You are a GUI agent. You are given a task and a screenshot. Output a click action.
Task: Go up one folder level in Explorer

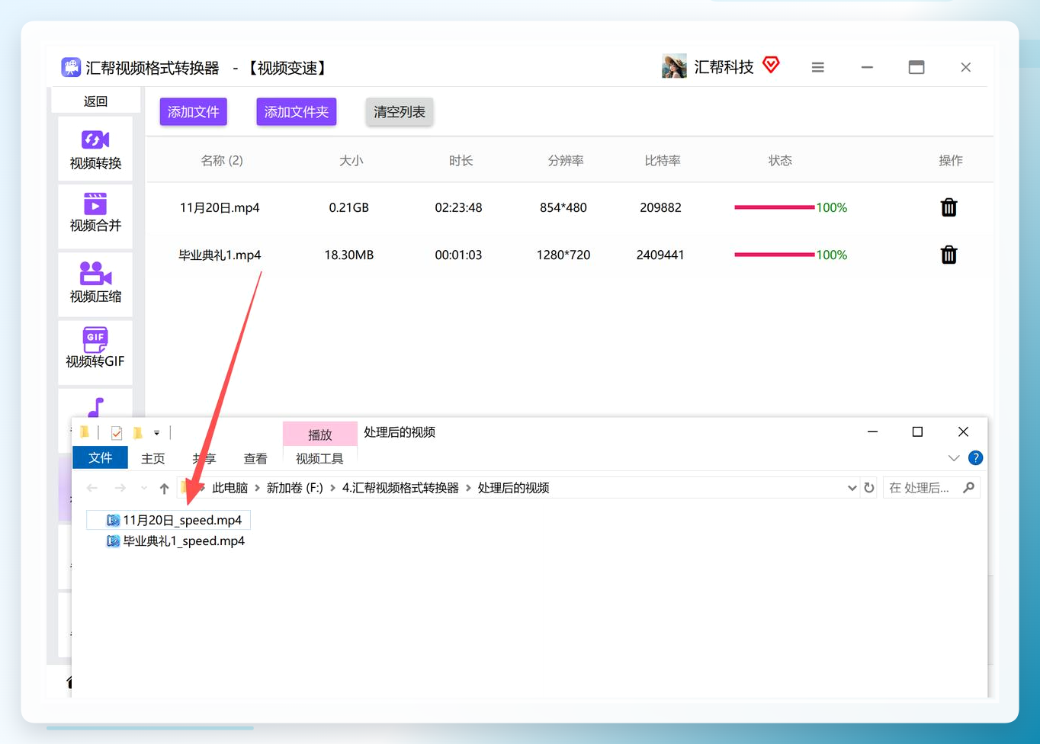[164, 488]
